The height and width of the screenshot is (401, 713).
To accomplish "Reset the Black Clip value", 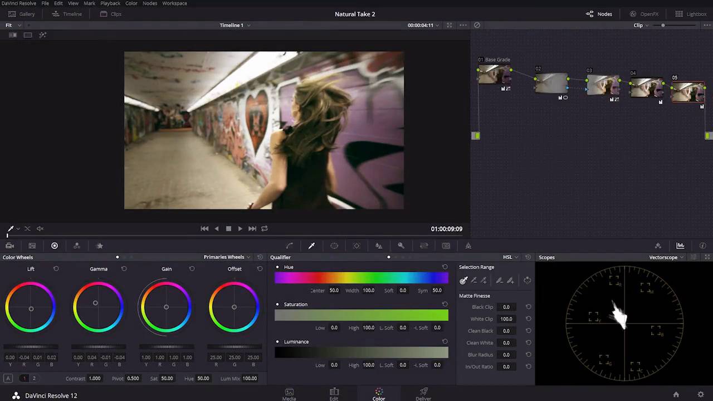I will coord(528,307).
